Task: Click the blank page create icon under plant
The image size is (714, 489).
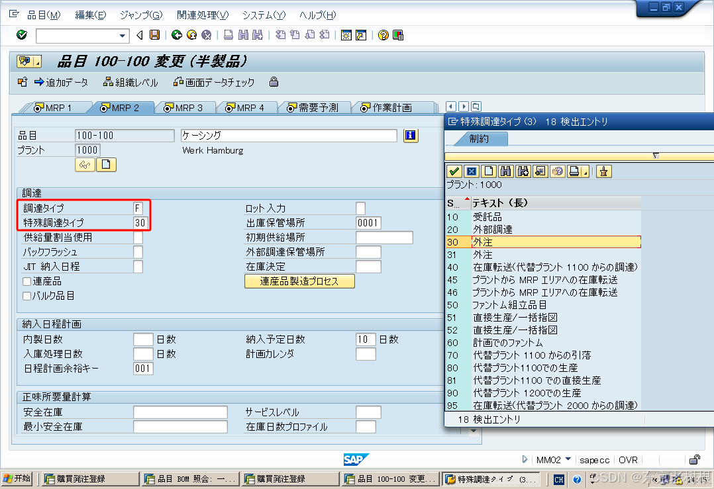Action: tap(106, 165)
